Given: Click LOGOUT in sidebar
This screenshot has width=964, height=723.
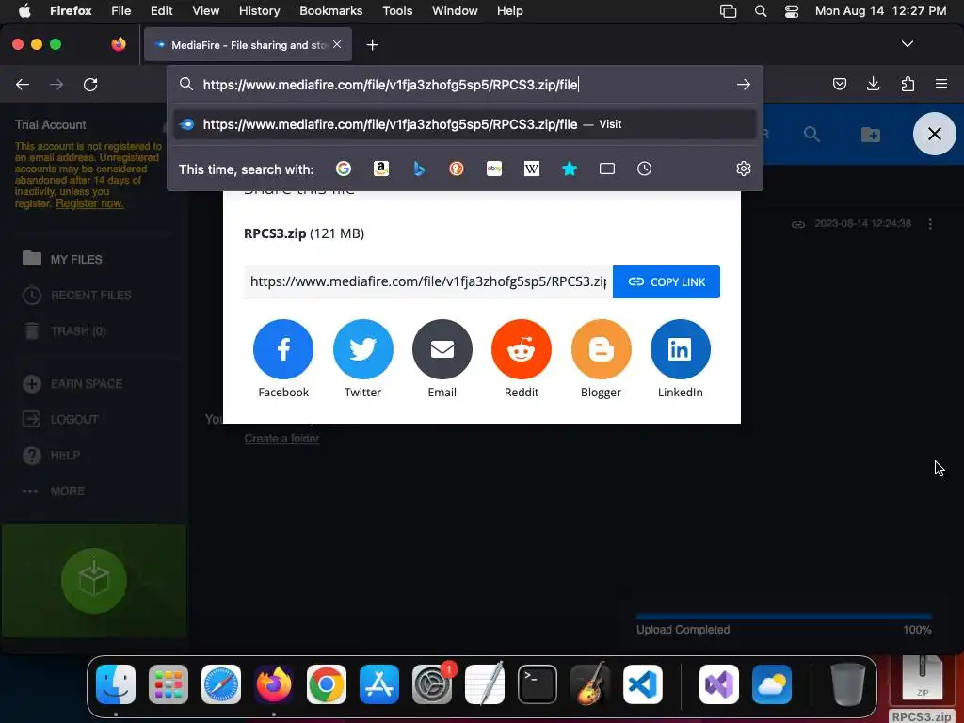Looking at the screenshot, I should tap(74, 419).
